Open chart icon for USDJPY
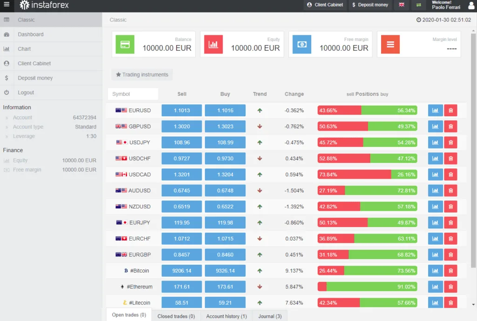The height and width of the screenshot is (321, 477). point(435,142)
